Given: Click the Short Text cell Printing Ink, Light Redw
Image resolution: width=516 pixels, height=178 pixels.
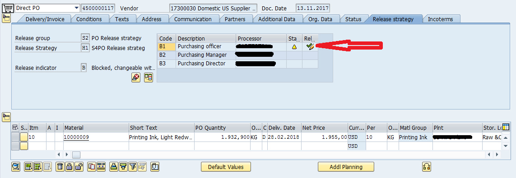Looking at the screenshot, I should 161,137.
